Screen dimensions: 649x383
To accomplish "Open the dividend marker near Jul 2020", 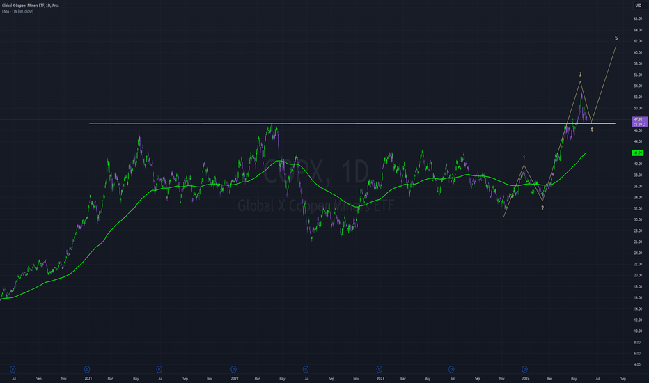I will click(x=13, y=369).
